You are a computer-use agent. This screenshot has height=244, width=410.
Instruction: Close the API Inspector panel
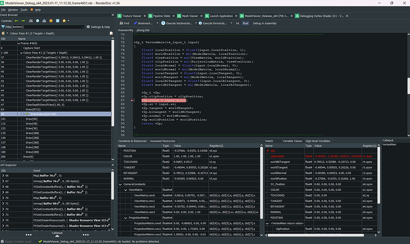(113, 165)
